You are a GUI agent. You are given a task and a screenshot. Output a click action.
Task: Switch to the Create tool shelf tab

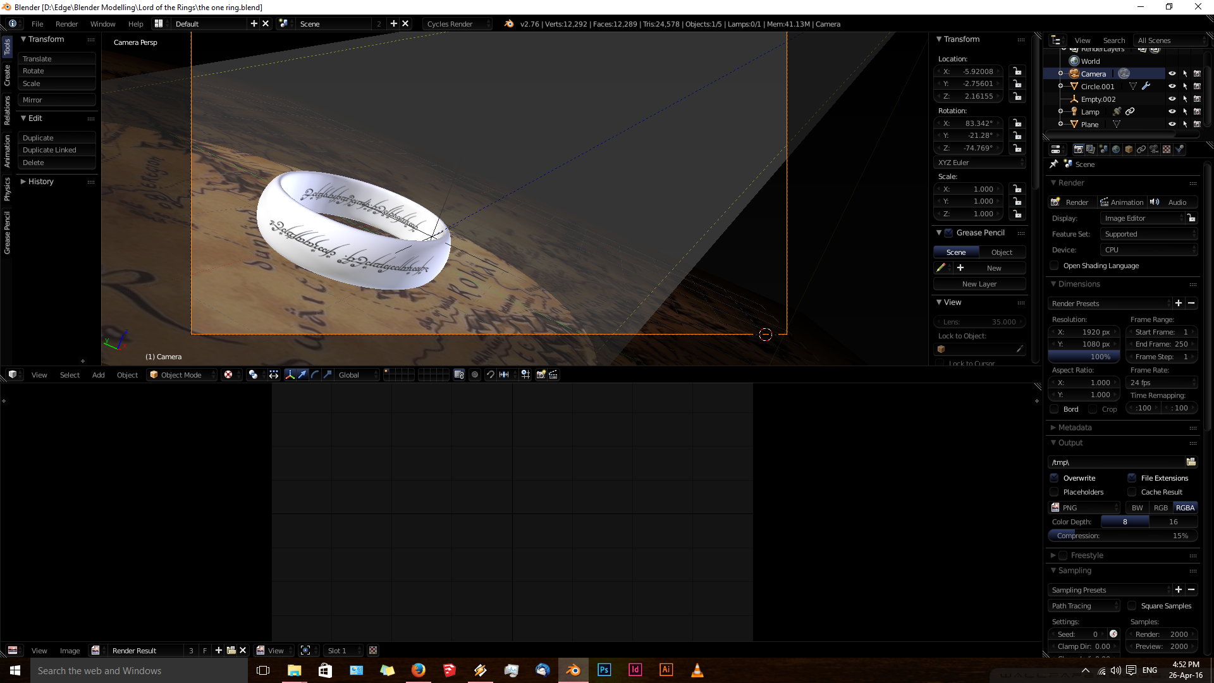[x=7, y=75]
